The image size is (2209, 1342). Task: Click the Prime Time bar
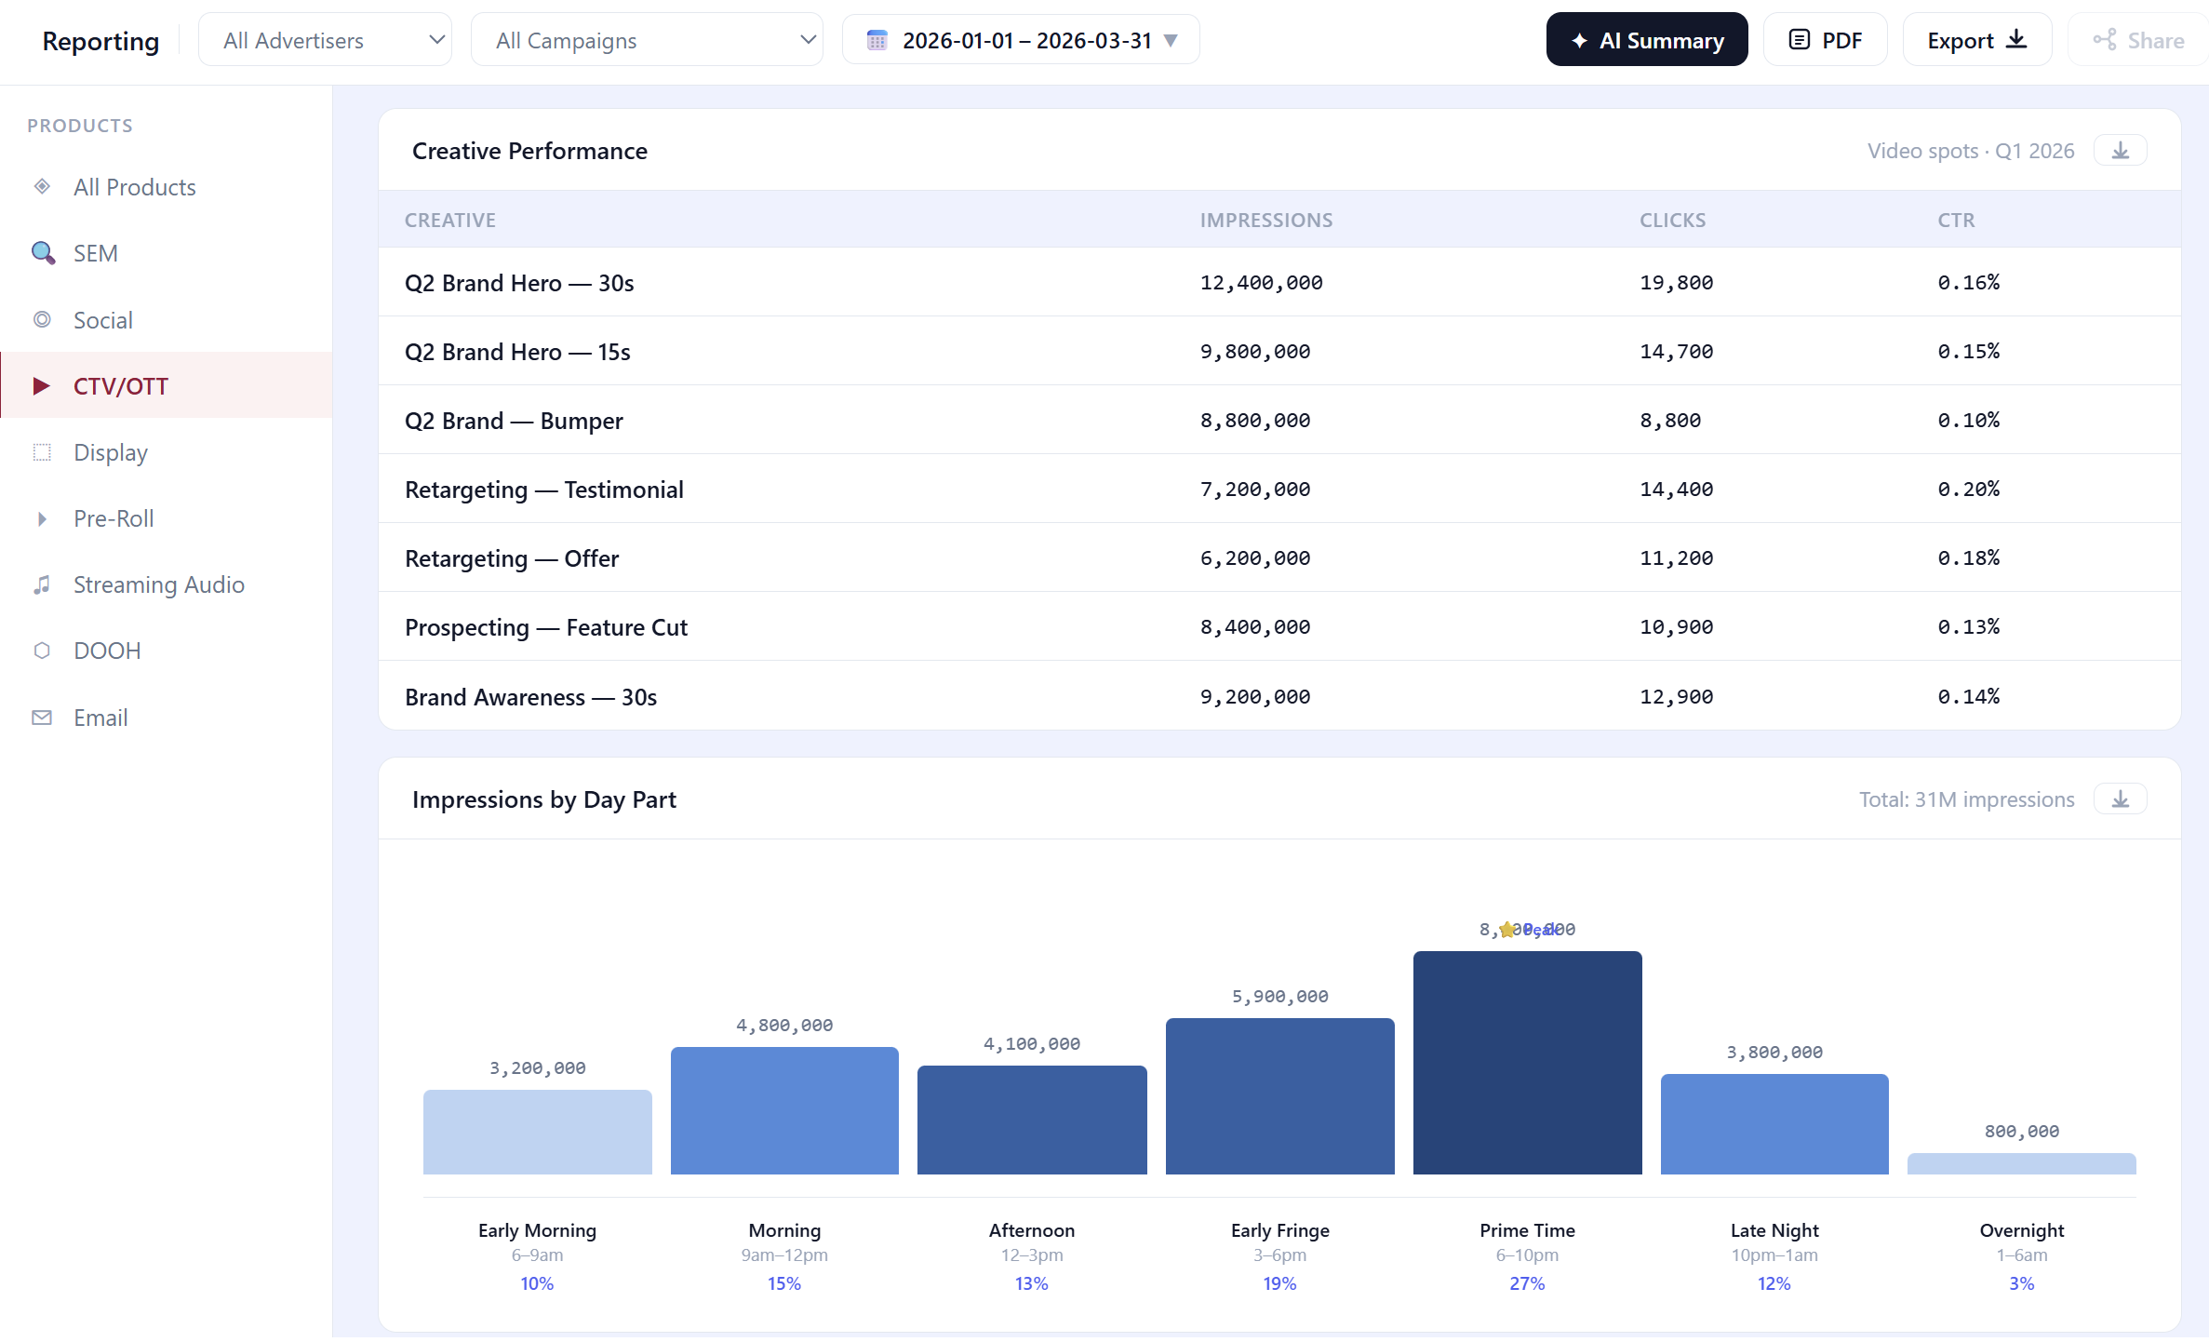coord(1527,1063)
